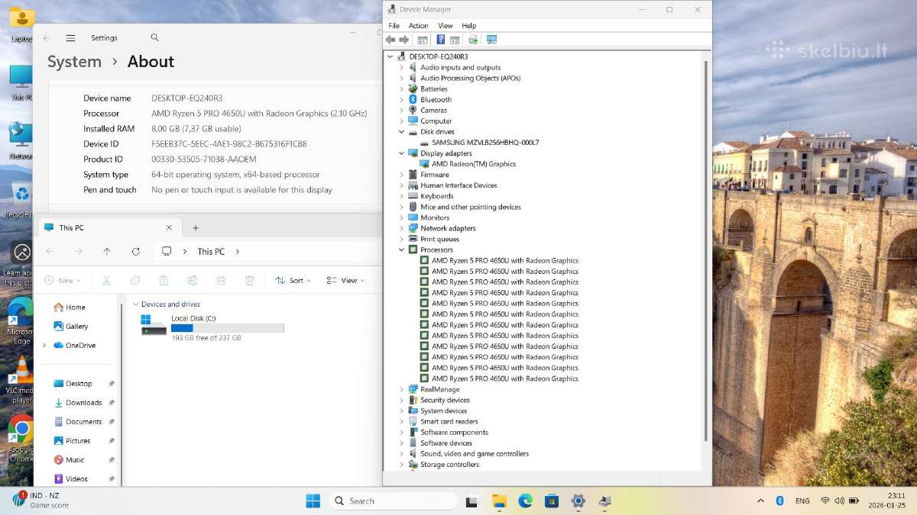Open Windows Start menu

coord(313,501)
